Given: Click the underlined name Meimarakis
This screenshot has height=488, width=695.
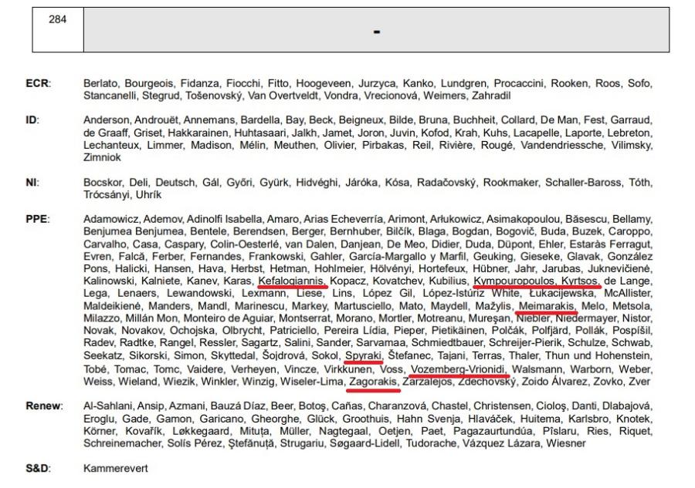Looking at the screenshot, I should (547, 306).
